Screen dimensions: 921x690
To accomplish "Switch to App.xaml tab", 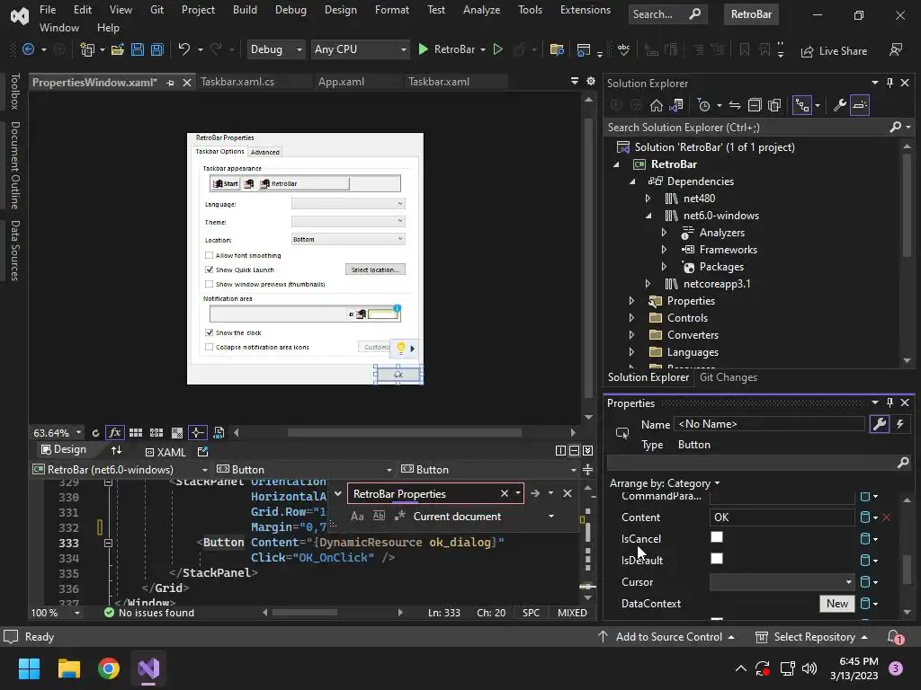I will pyautogui.click(x=341, y=82).
